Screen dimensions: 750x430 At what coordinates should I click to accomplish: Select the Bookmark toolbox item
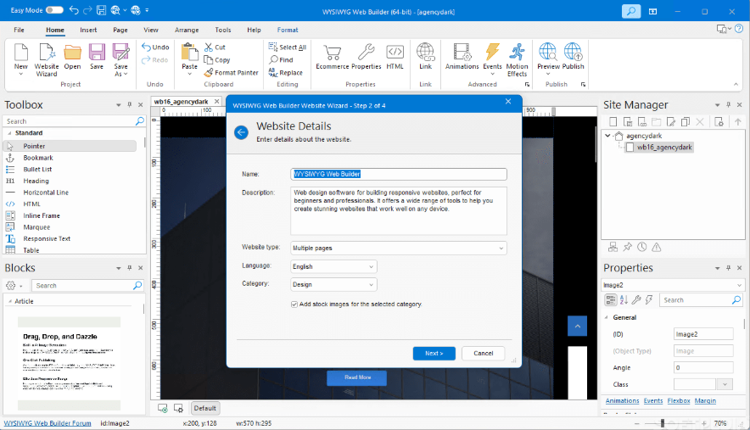[38, 158]
